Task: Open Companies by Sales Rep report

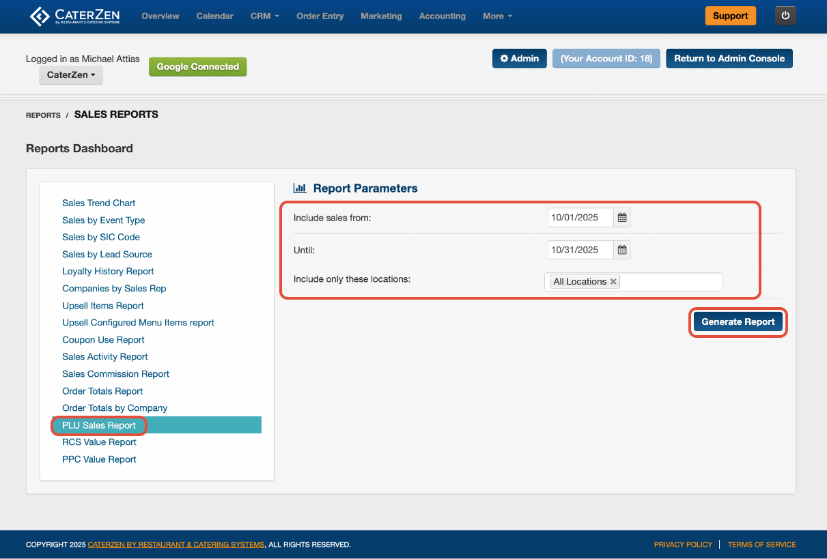Action: pos(114,289)
